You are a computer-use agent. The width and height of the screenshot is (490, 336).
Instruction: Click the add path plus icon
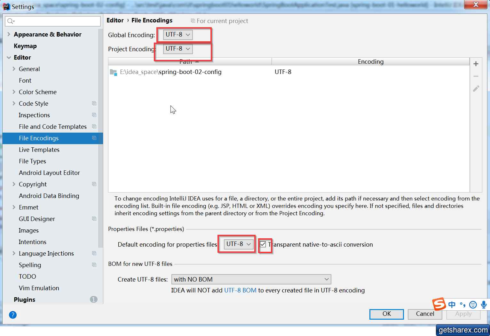[x=476, y=64]
